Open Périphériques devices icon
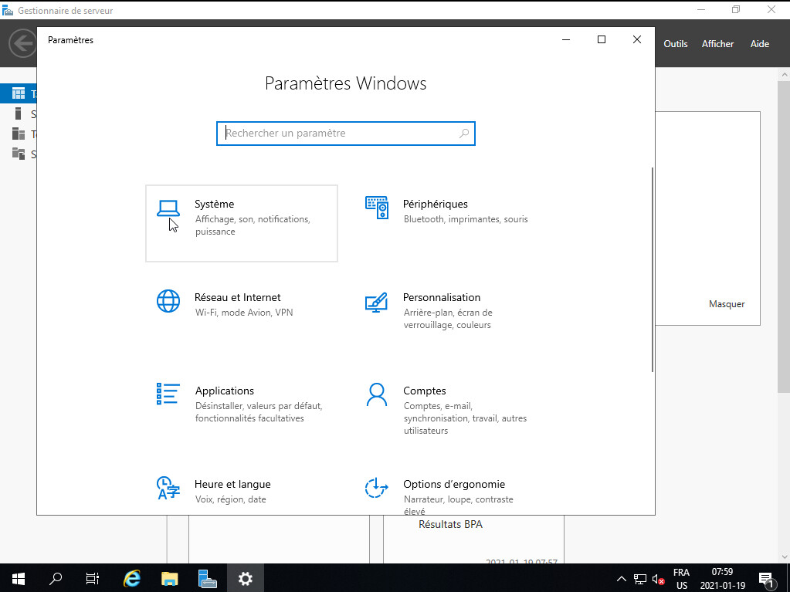 pos(377,208)
